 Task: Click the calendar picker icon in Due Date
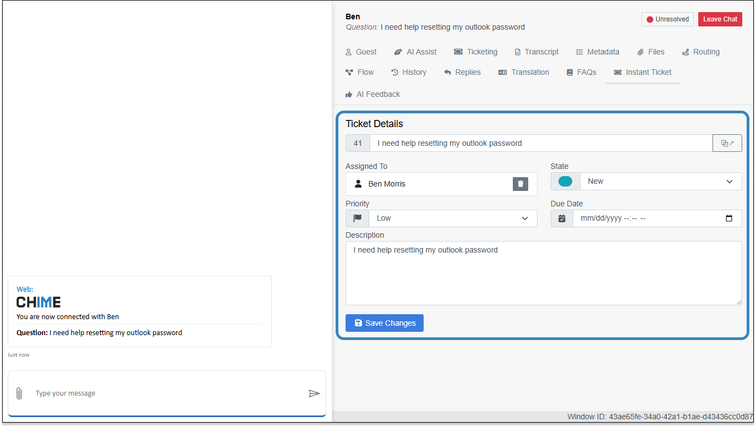click(728, 218)
